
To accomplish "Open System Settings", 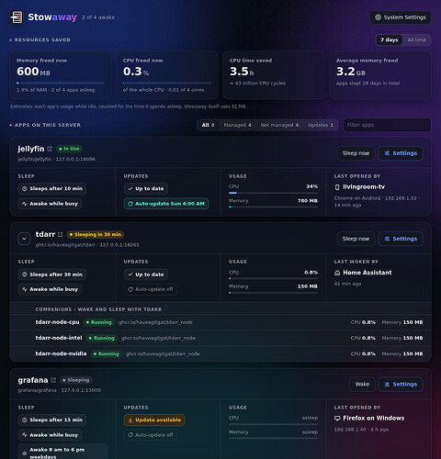I will tap(401, 17).
